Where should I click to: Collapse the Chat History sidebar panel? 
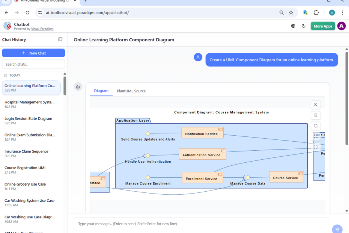click(60, 39)
